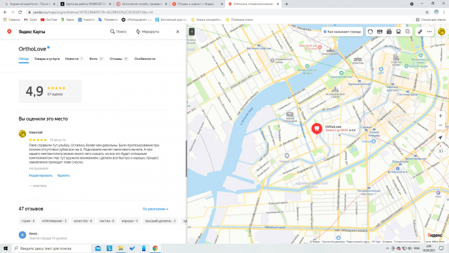Open the Список для чтения reading list
Image resolution: width=449 pixels, height=253 pixels.
coord(430,19)
